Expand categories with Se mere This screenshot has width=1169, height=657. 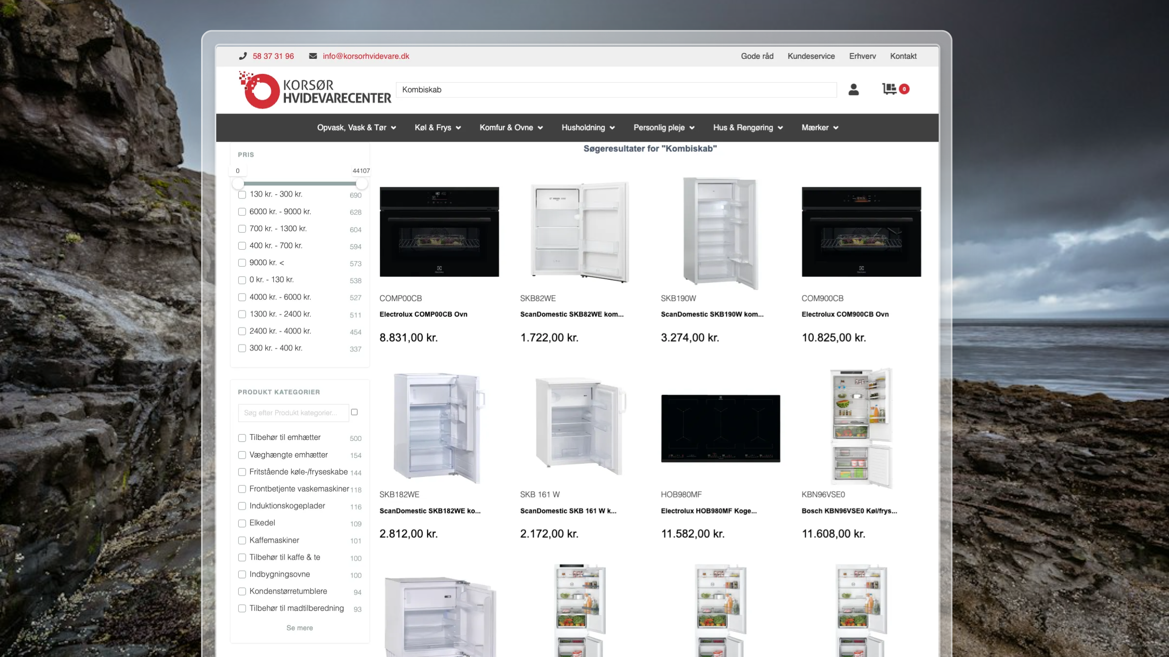point(300,628)
